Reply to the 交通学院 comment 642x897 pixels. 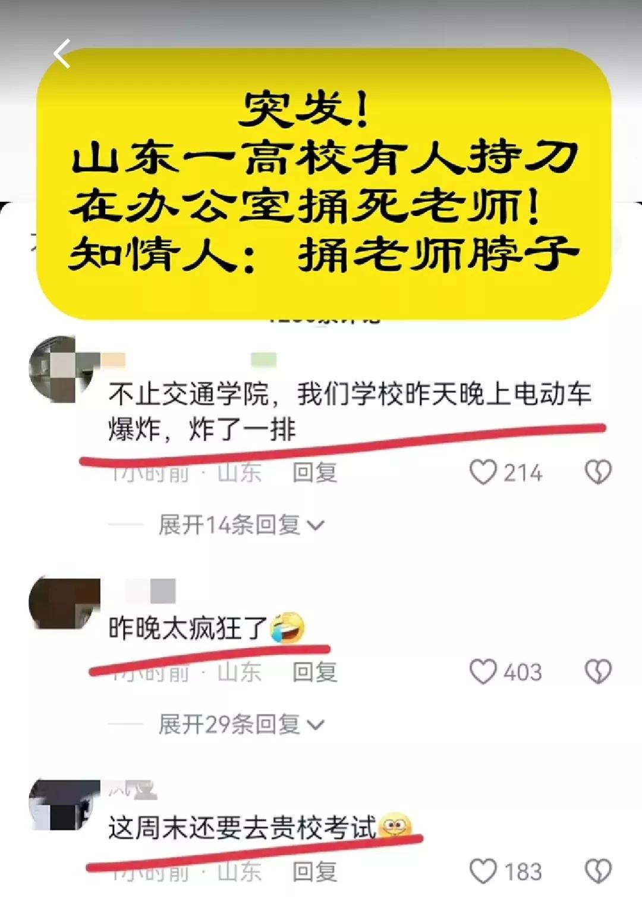(x=314, y=473)
